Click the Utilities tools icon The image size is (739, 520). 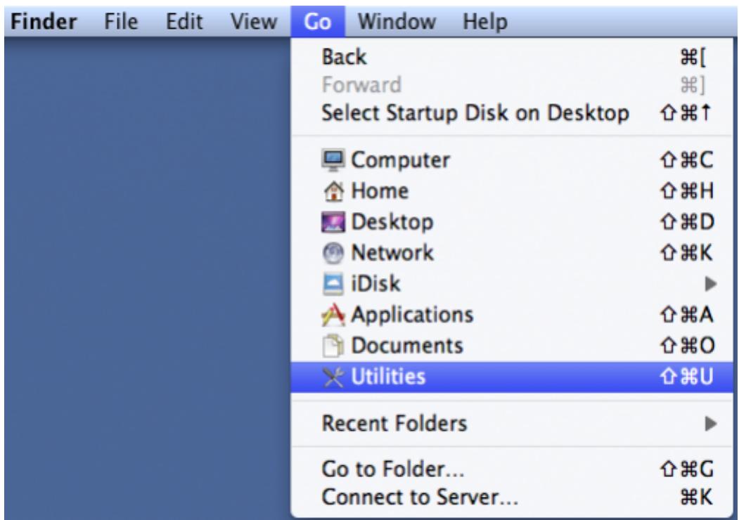coord(333,377)
